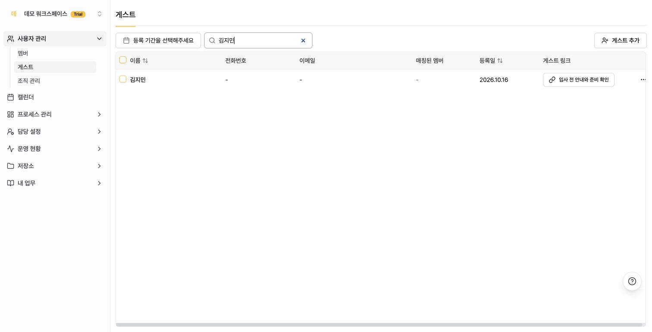Collapse the 사용자 관리 section chevron
The width and height of the screenshot is (652, 332).
coord(99,39)
